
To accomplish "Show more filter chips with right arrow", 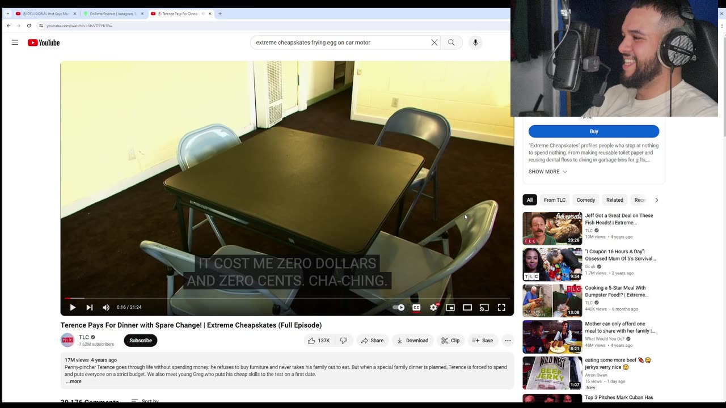I will pyautogui.click(x=657, y=200).
